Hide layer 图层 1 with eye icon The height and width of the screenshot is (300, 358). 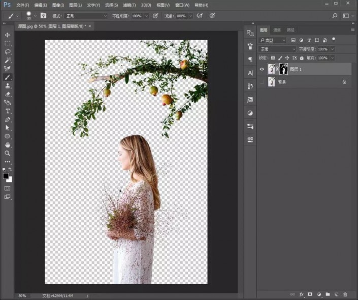tap(262, 69)
